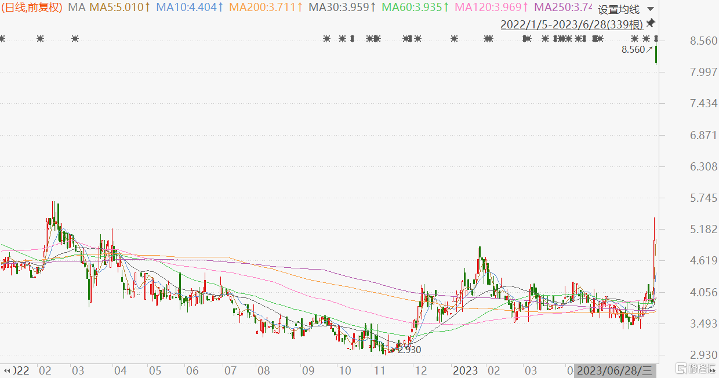Select the last event marker near 8.560

[x=656, y=39]
